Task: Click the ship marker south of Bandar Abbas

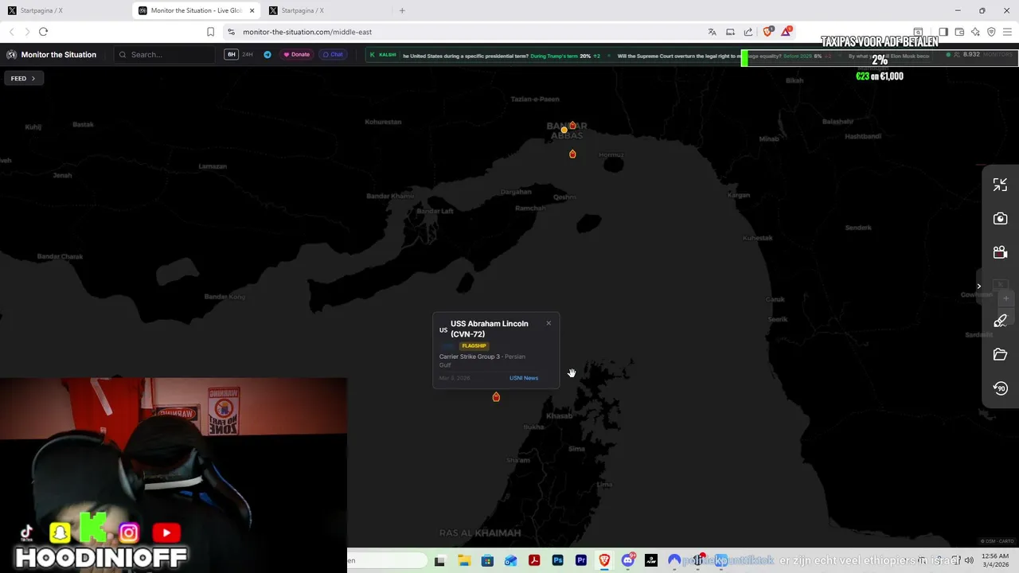Action: (572, 154)
